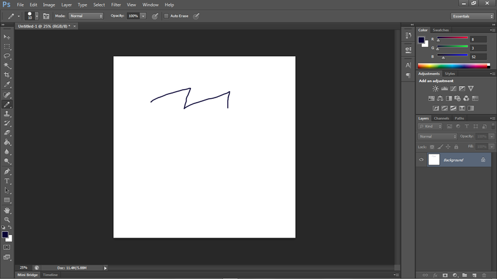Open the Image menu
Image resolution: width=497 pixels, height=279 pixels.
(x=49, y=5)
